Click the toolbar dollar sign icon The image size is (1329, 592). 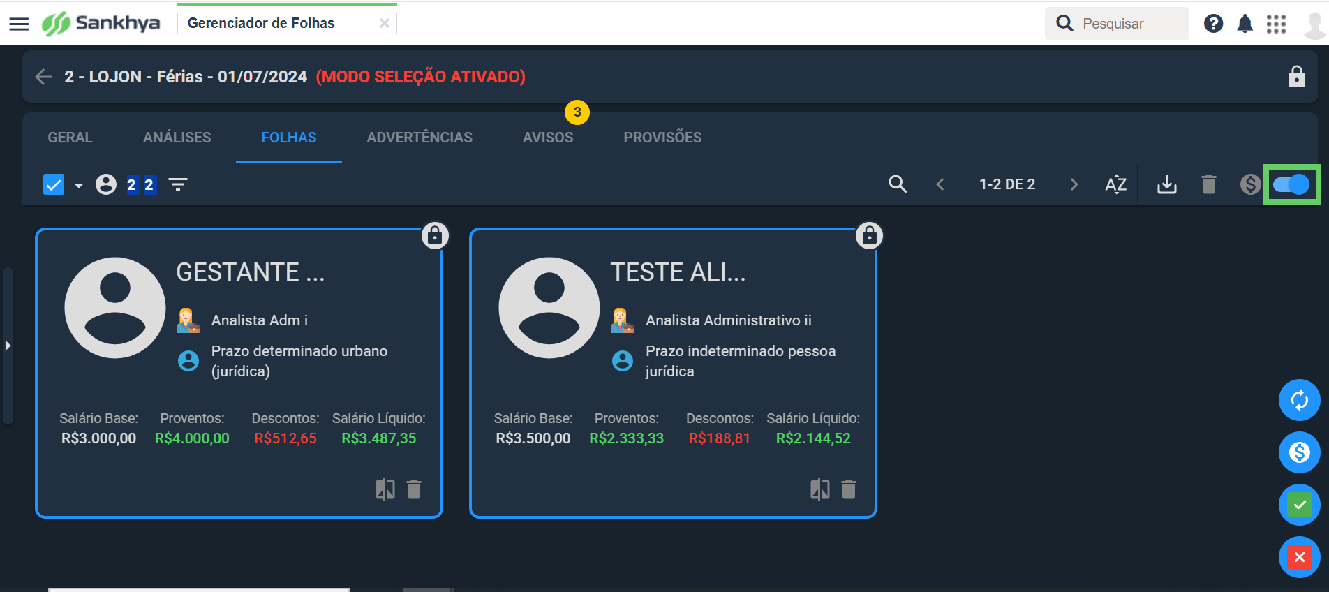(x=1250, y=184)
